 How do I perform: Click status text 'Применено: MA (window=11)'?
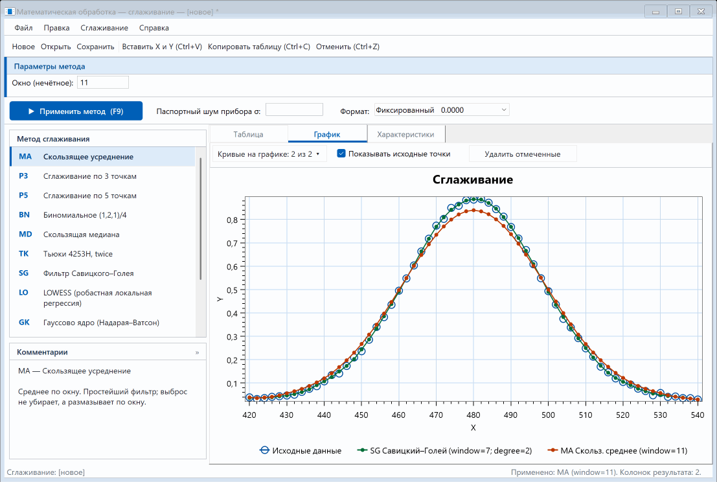pos(606,472)
